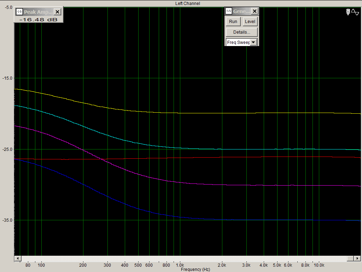The image size is (362, 272).
Task: Close the Generator panel
Action: coord(255,11)
